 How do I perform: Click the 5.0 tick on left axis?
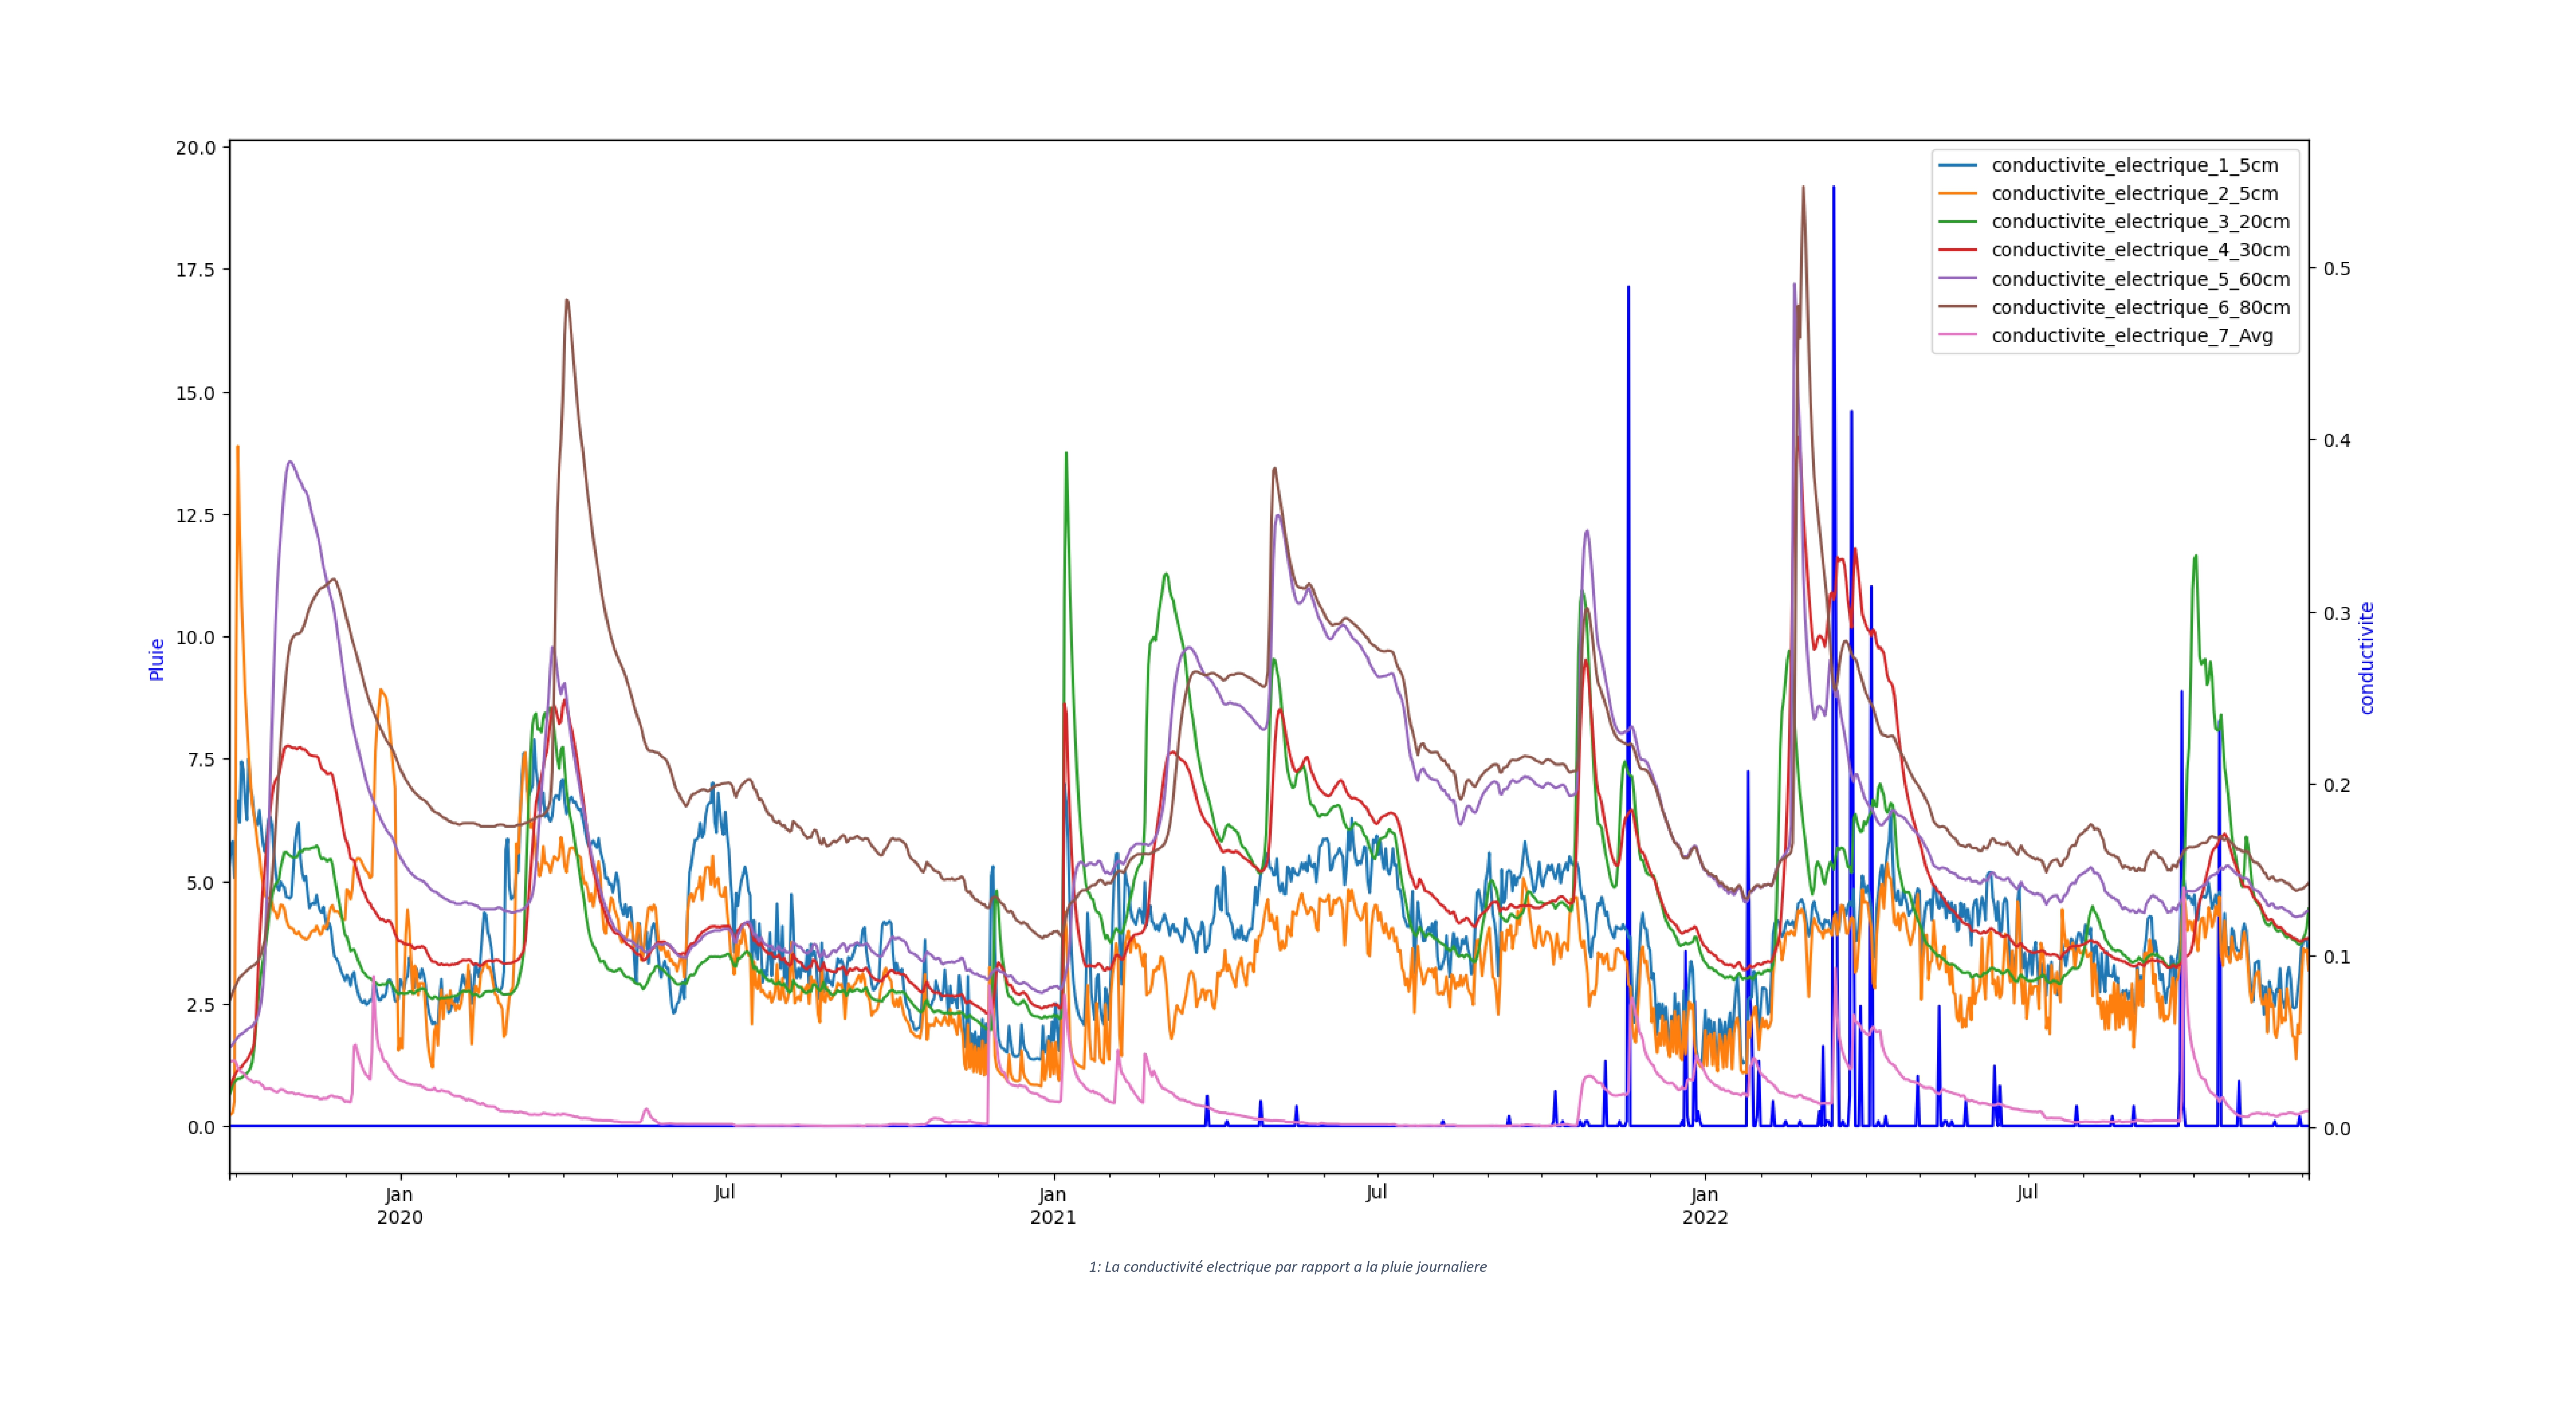[x=201, y=882]
